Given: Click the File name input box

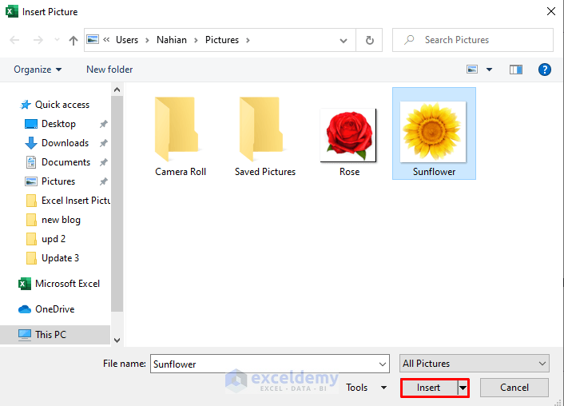Looking at the screenshot, I should pyautogui.click(x=264, y=364).
